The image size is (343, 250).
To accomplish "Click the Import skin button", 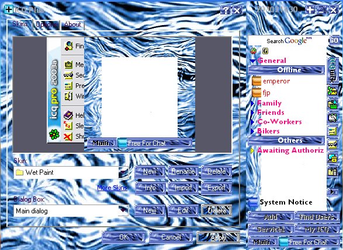I will click(183, 188).
